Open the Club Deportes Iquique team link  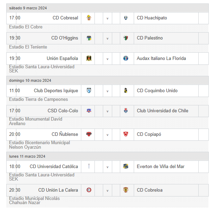point(56,91)
